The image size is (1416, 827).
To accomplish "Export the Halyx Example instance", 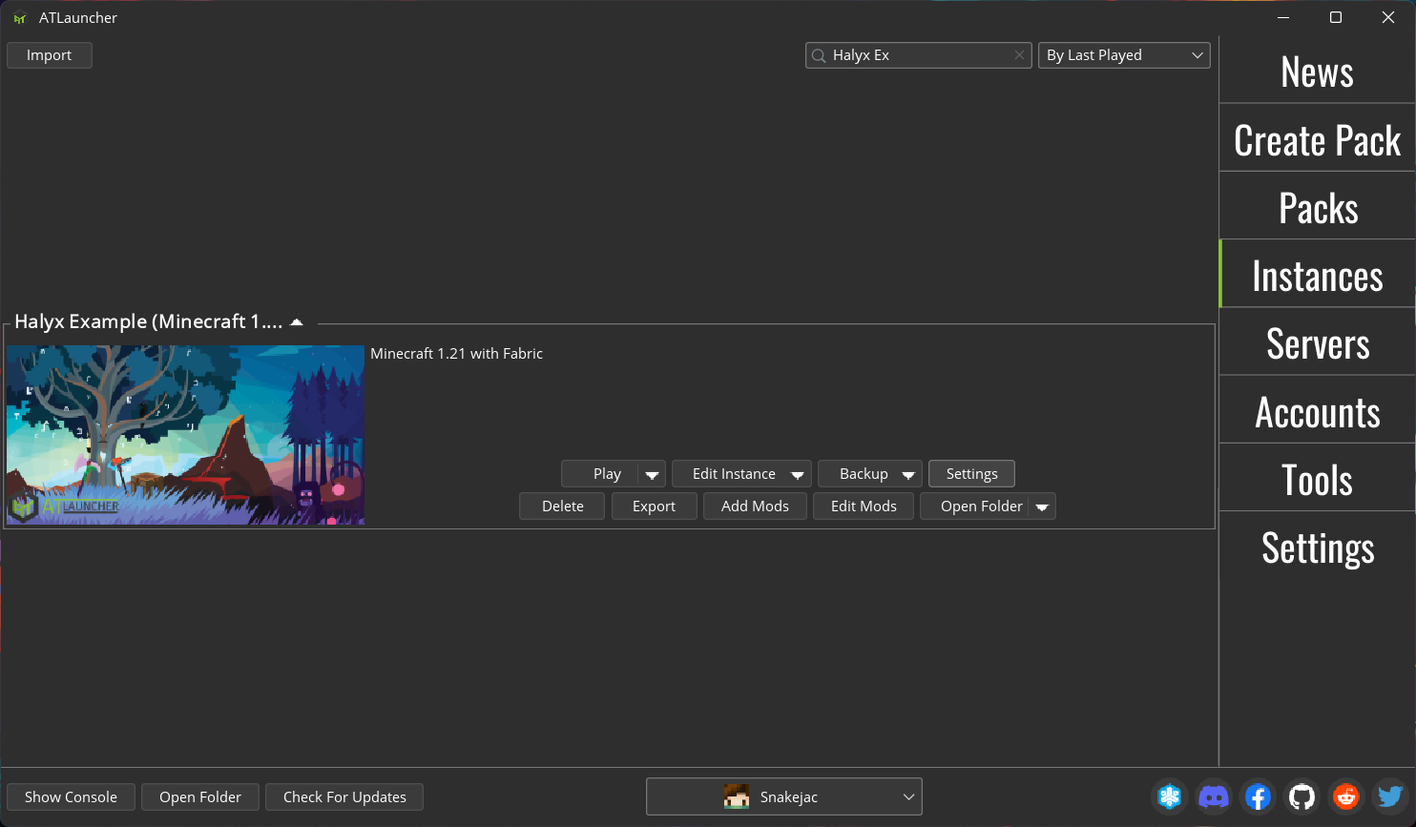I will [654, 506].
